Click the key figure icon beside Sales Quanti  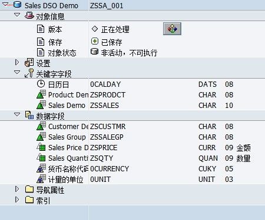(41, 157)
